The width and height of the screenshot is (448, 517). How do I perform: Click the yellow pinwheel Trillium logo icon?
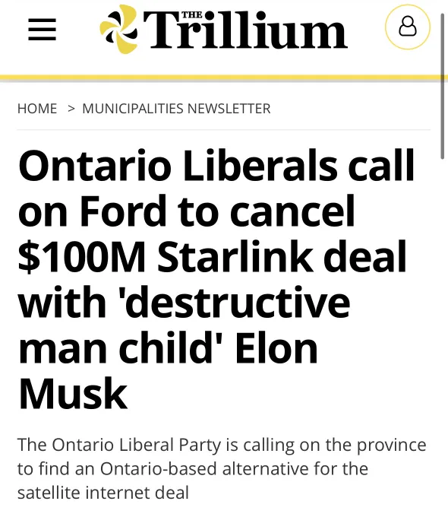pos(119,29)
